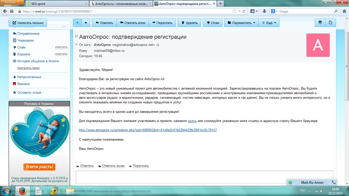The width and height of the screenshot is (349, 196).
Task: Open the Firefox main menu button
Action: 12,2
